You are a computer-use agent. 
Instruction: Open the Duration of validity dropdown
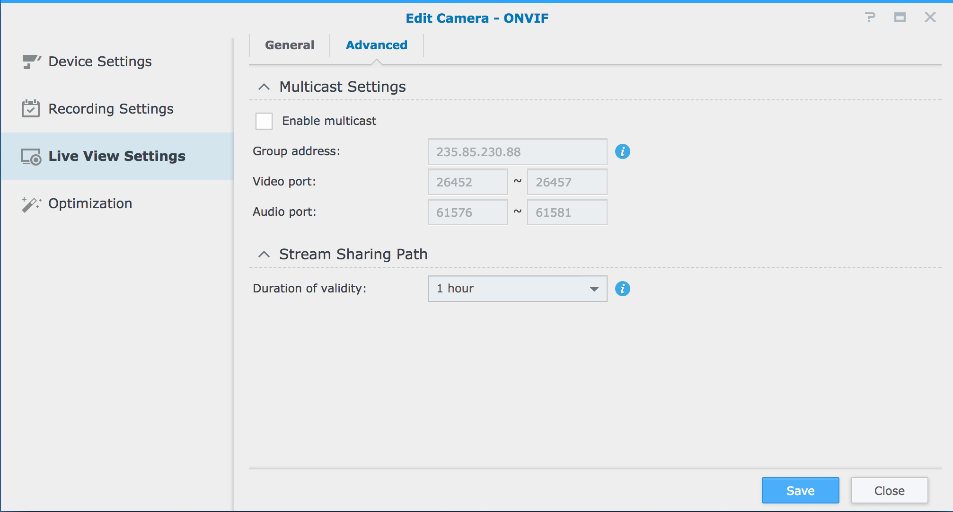click(517, 289)
